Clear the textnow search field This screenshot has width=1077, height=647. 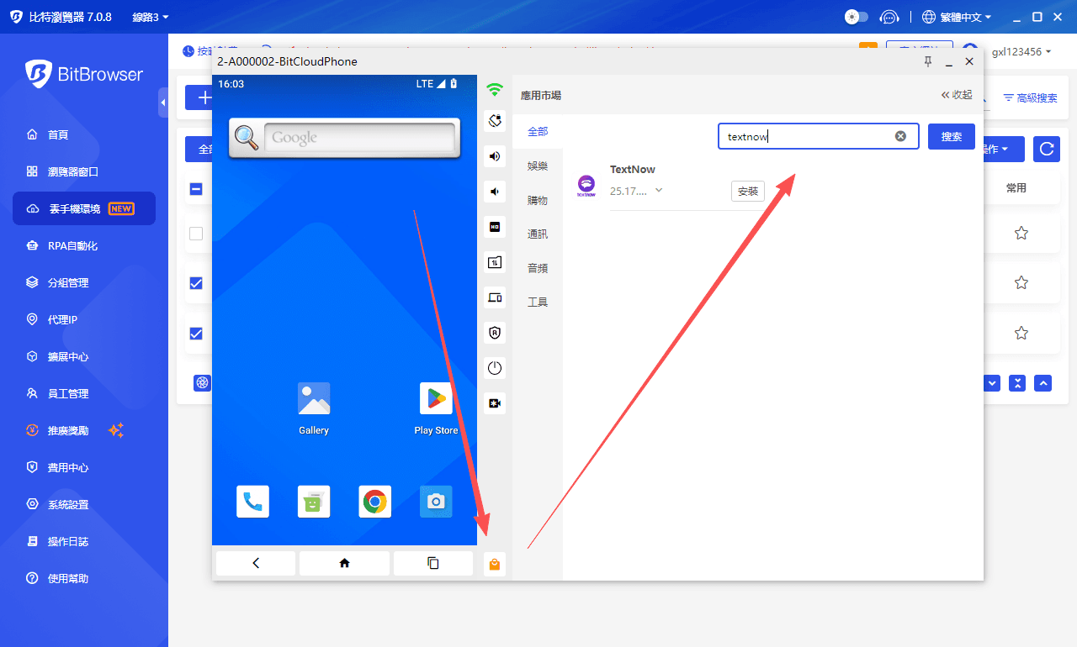click(x=900, y=136)
